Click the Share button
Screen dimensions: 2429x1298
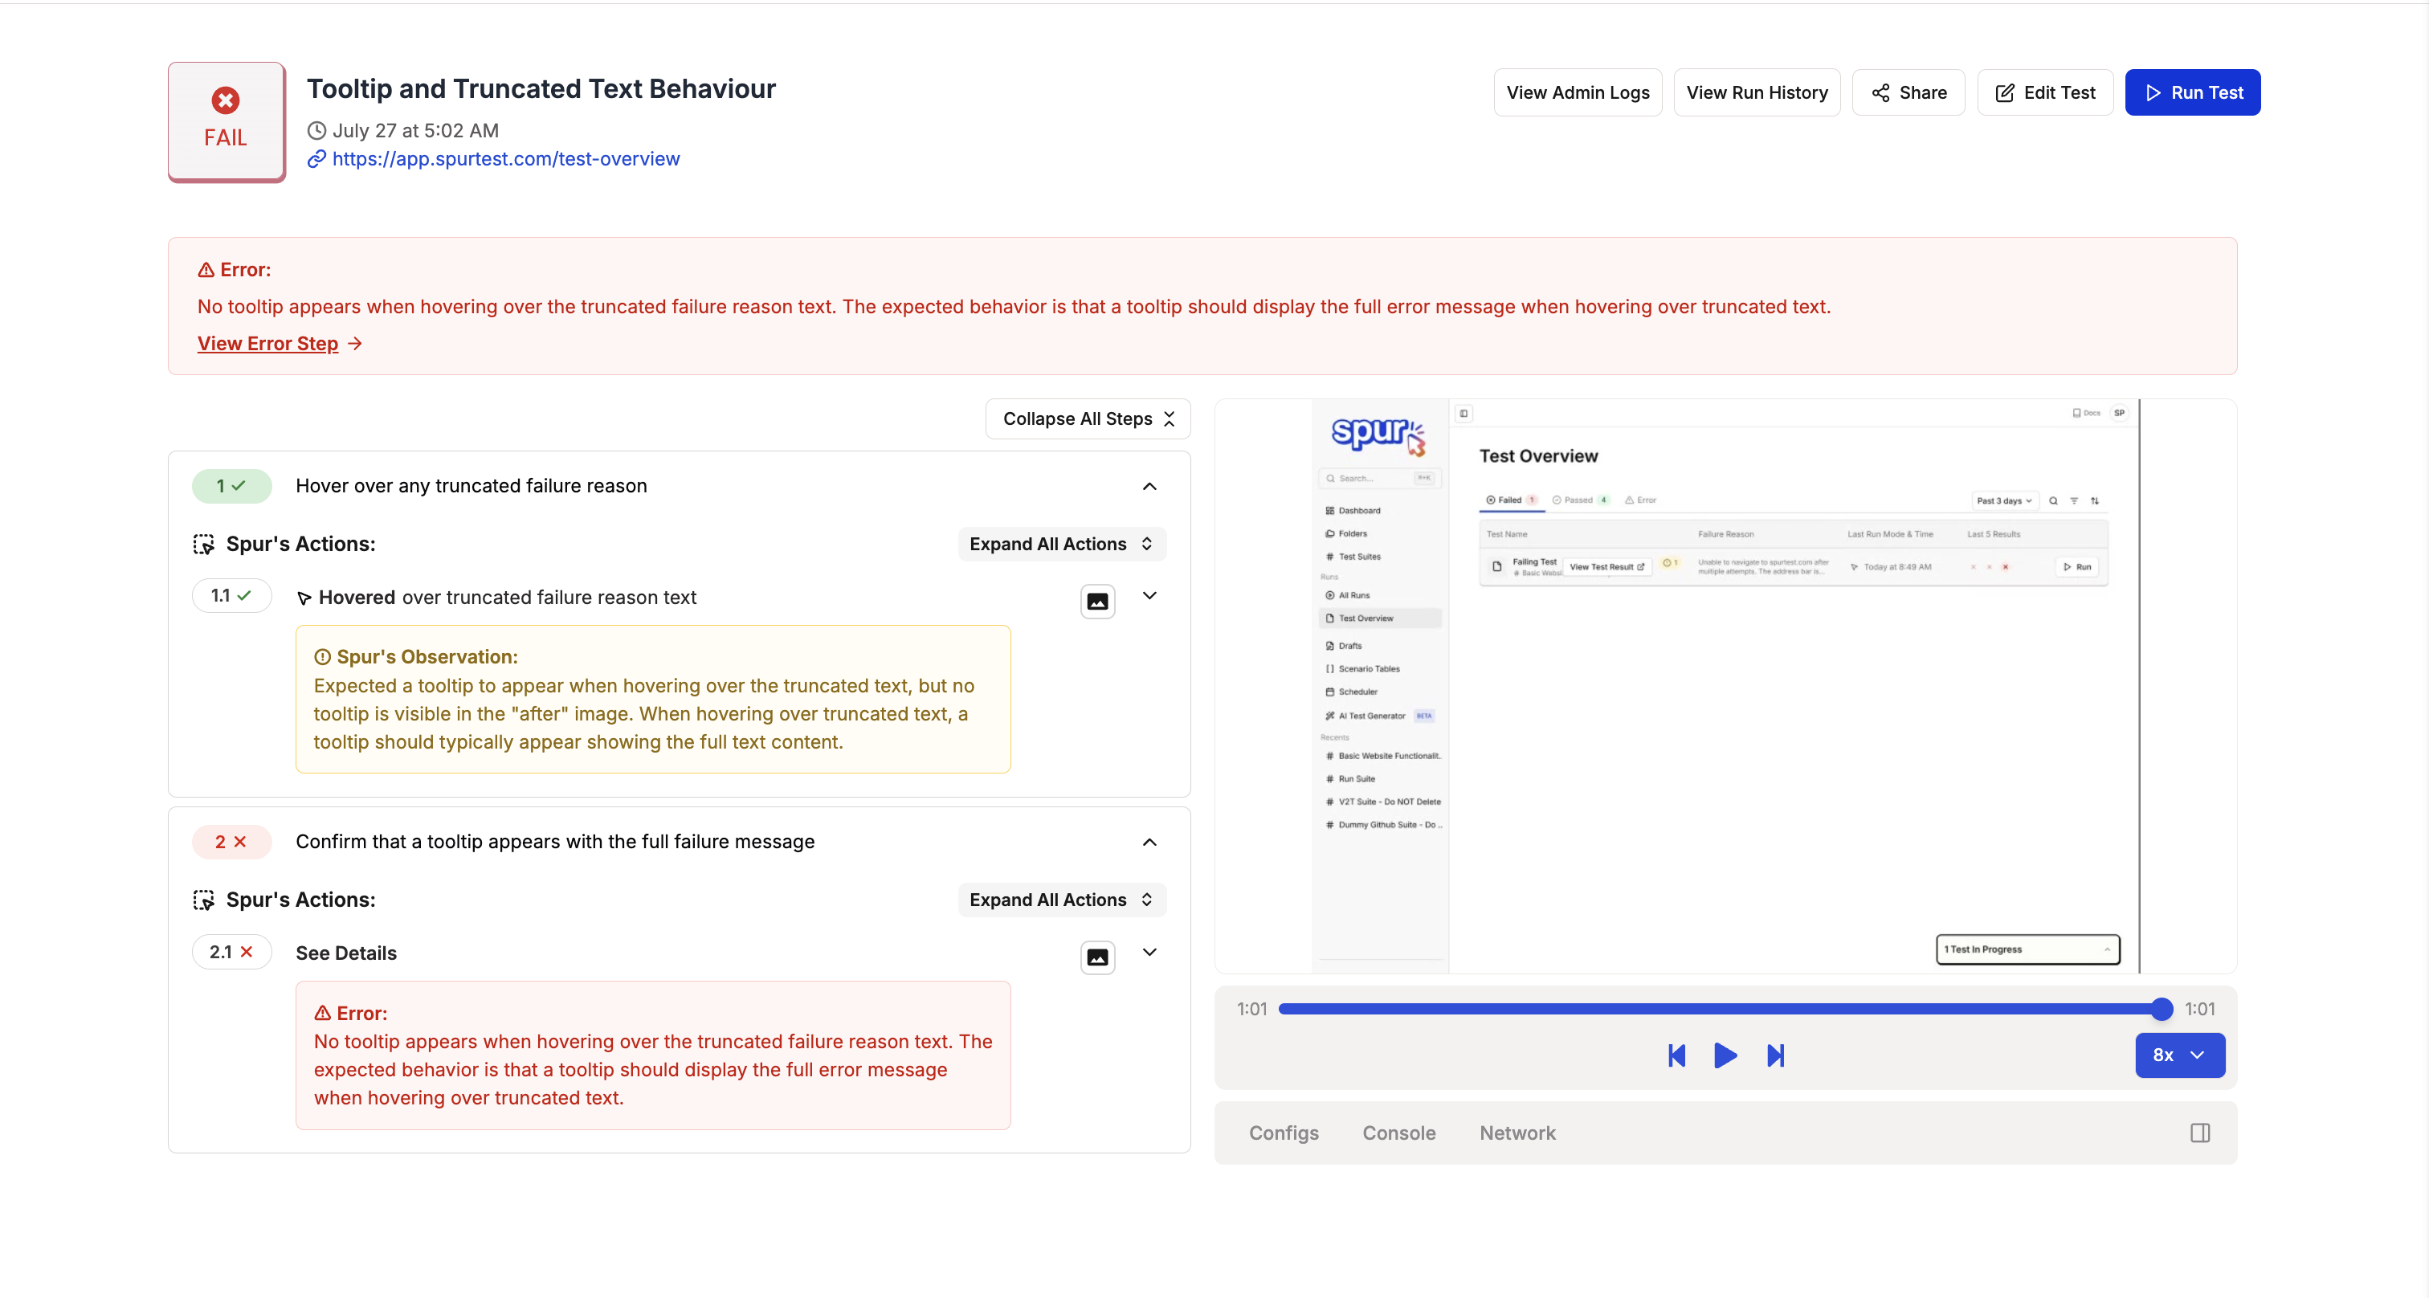click(1908, 92)
